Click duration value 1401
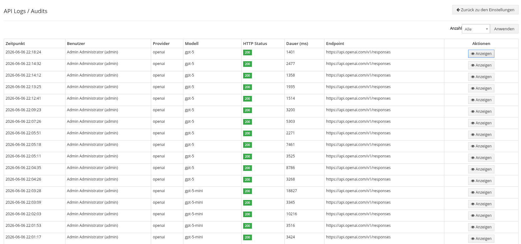The width and height of the screenshot is (521, 244). tap(291, 52)
